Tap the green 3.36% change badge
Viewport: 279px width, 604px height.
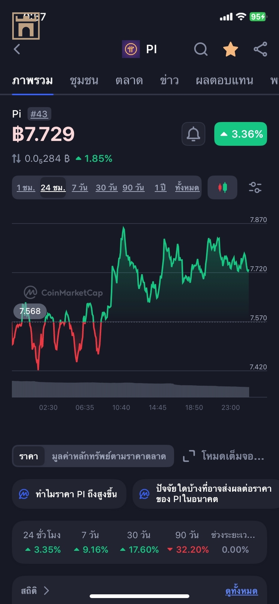pyautogui.click(x=241, y=134)
